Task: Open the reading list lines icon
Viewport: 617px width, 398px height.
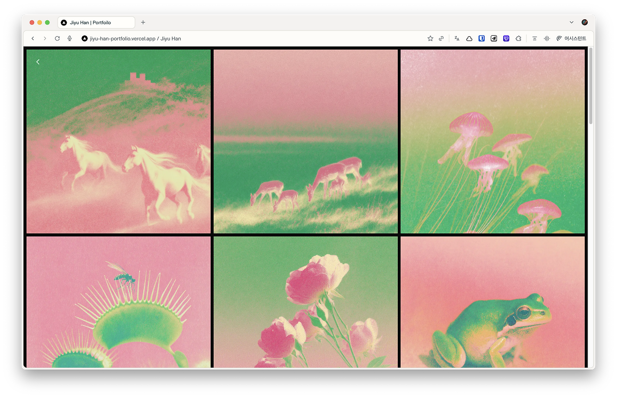Action: click(535, 38)
